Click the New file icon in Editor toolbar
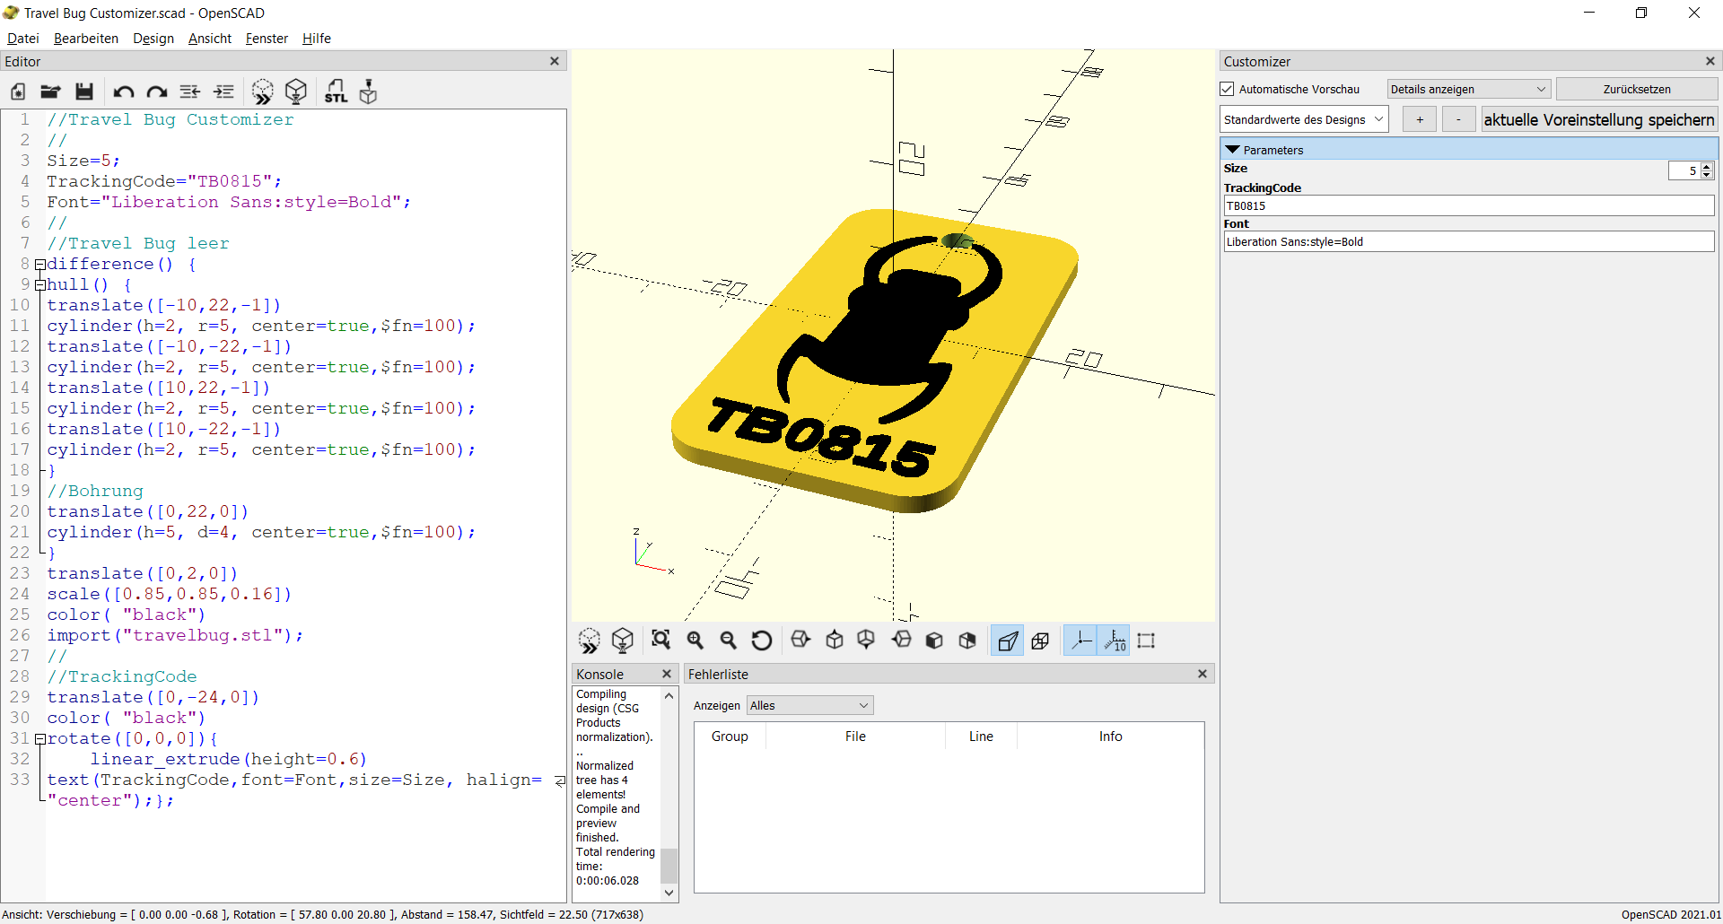This screenshot has height=924, width=1723. coord(18,92)
